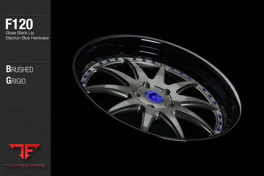Click the TUNING EMPIRE brand text
Screen dimensions: 264x176
point(24,165)
